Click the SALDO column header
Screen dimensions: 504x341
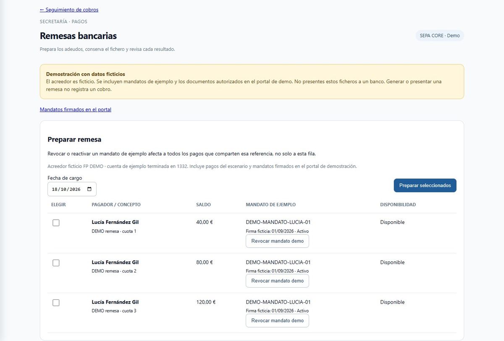(203, 205)
